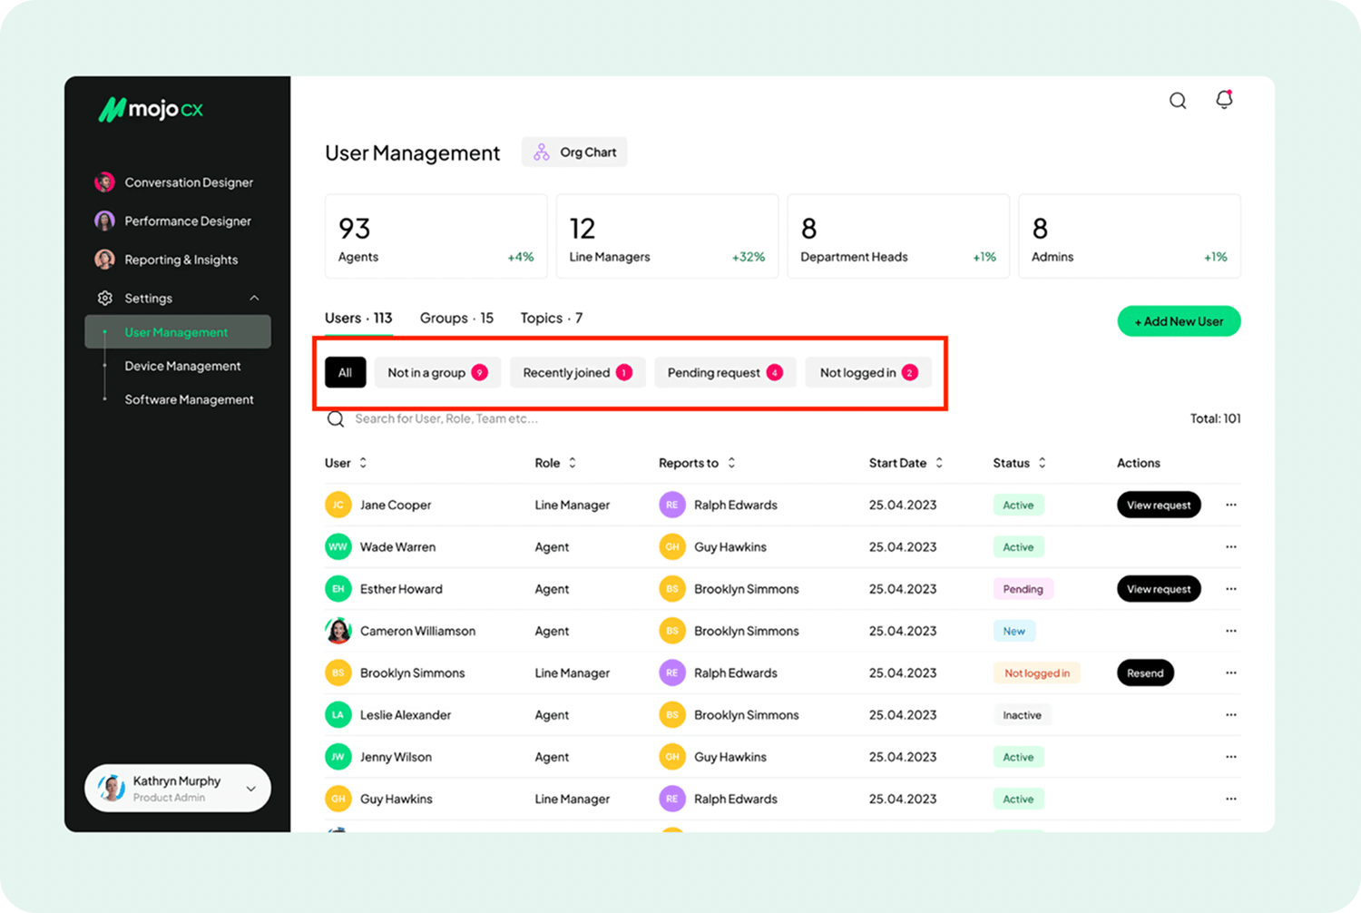Click the Total: 101 label
This screenshot has width=1361, height=913.
coord(1215,418)
